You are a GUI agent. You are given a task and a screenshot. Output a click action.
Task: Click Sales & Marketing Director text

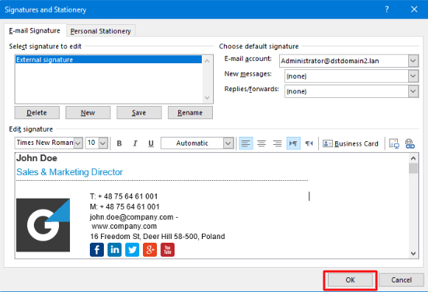pos(69,172)
